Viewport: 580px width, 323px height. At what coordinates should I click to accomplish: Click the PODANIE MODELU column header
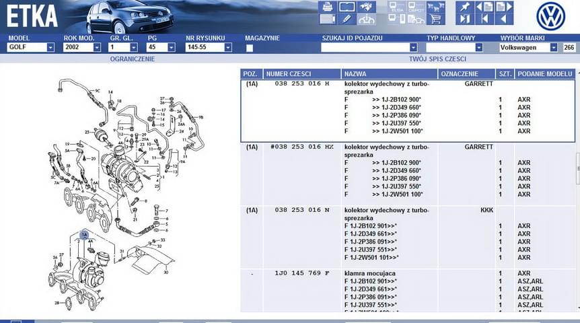pos(545,73)
